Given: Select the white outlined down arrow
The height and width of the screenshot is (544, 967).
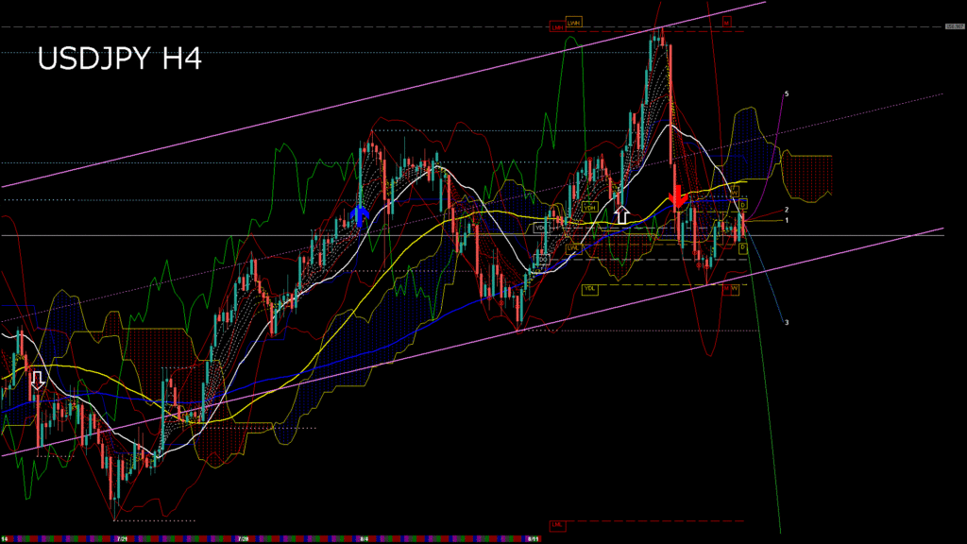Looking at the screenshot, I should click(x=37, y=380).
